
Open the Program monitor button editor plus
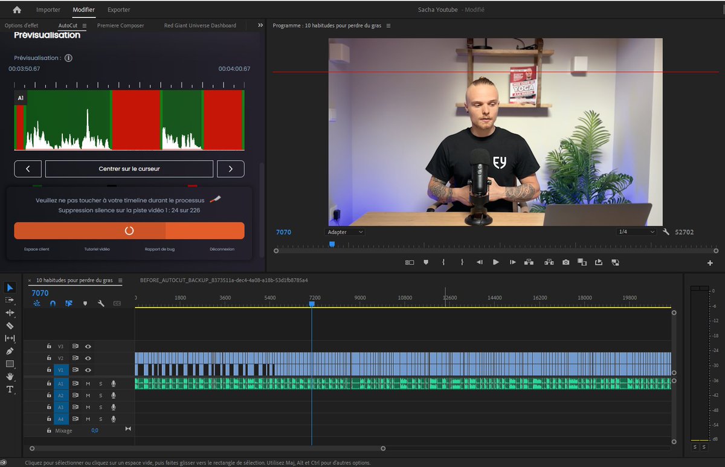click(x=710, y=263)
